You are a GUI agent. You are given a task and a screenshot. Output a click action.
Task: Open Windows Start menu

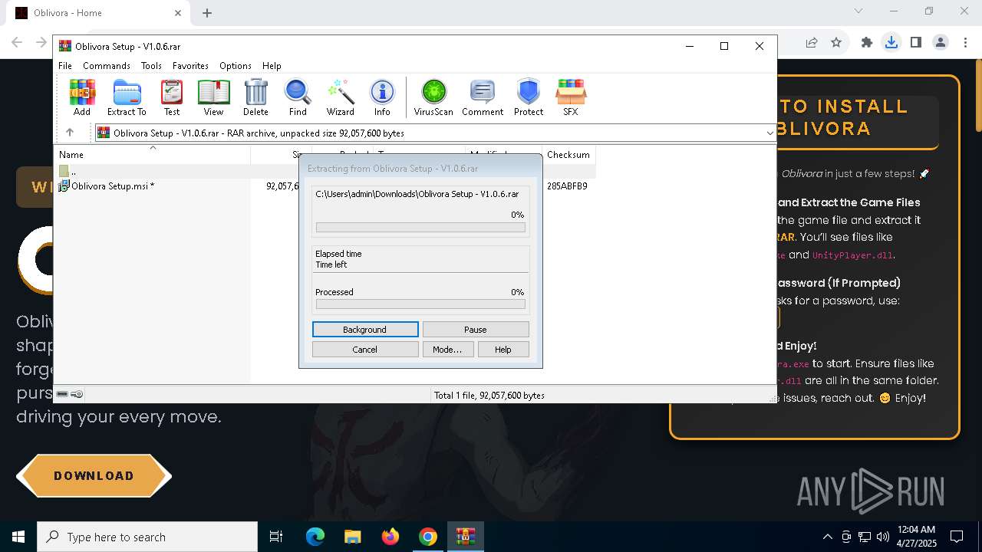tap(18, 537)
